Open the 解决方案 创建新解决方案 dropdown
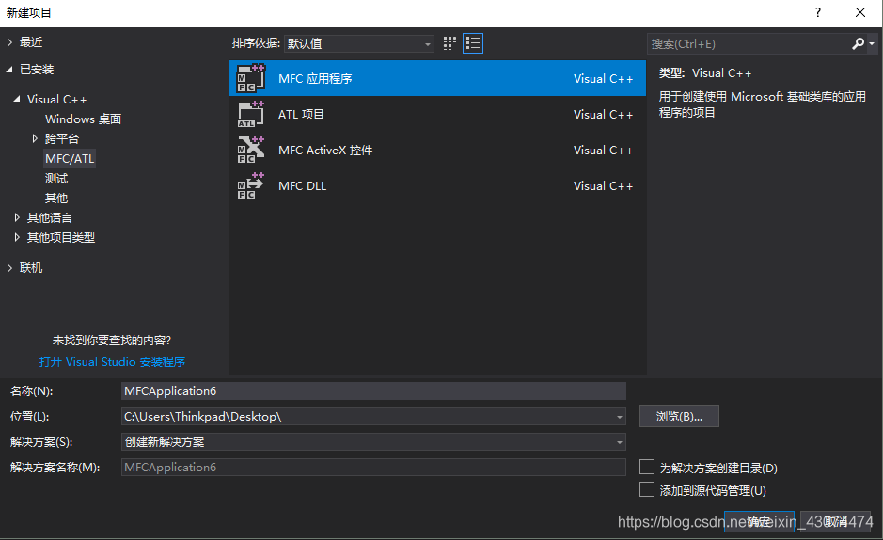883x540 pixels. [x=373, y=442]
